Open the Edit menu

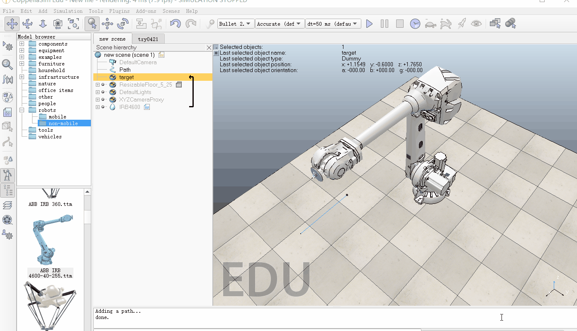26,11
